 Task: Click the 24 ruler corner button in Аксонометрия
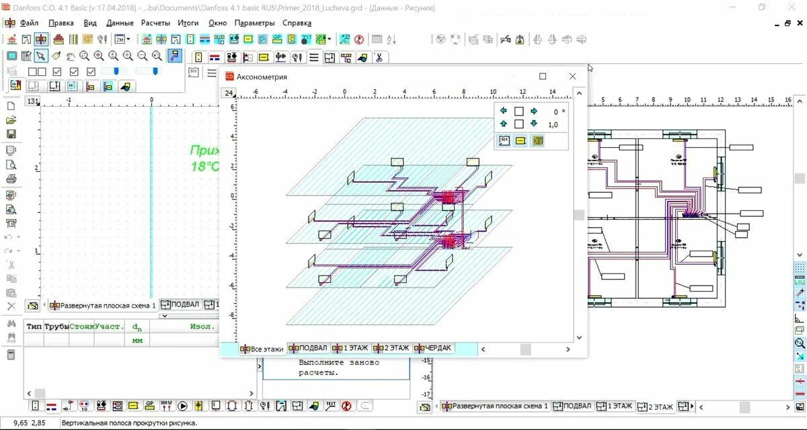pos(229,93)
